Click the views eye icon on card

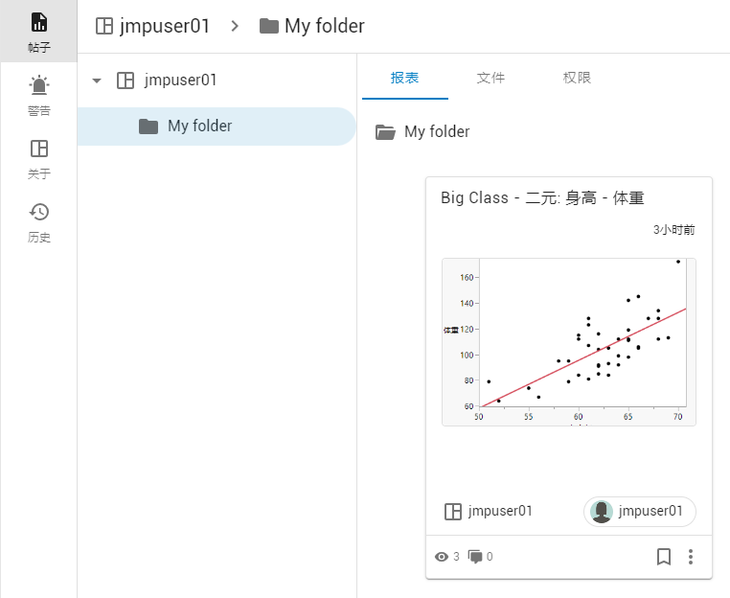point(442,556)
